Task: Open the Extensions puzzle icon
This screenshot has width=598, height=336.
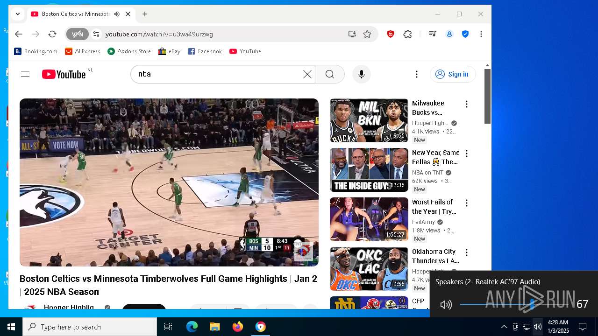Action: 408,34
